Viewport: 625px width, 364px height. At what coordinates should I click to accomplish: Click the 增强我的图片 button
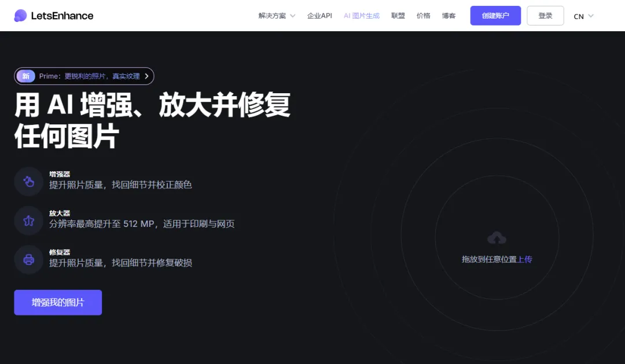click(x=58, y=302)
